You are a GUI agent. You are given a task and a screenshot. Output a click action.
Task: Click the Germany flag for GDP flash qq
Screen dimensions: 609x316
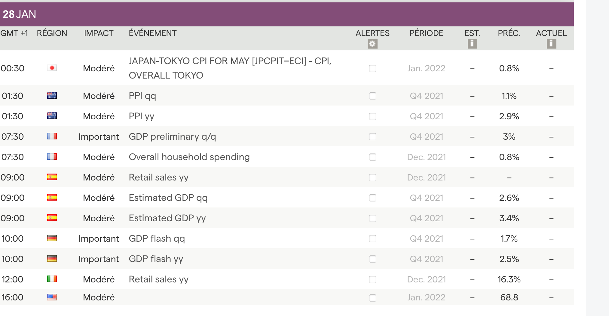(52, 238)
